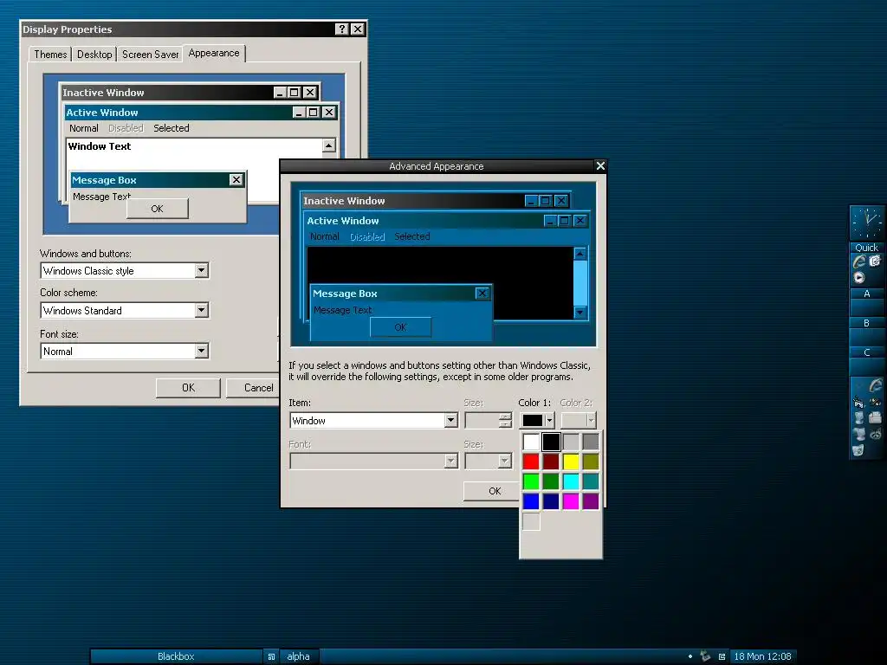Select the navy blue swatch
887x665 pixels.
551,501
